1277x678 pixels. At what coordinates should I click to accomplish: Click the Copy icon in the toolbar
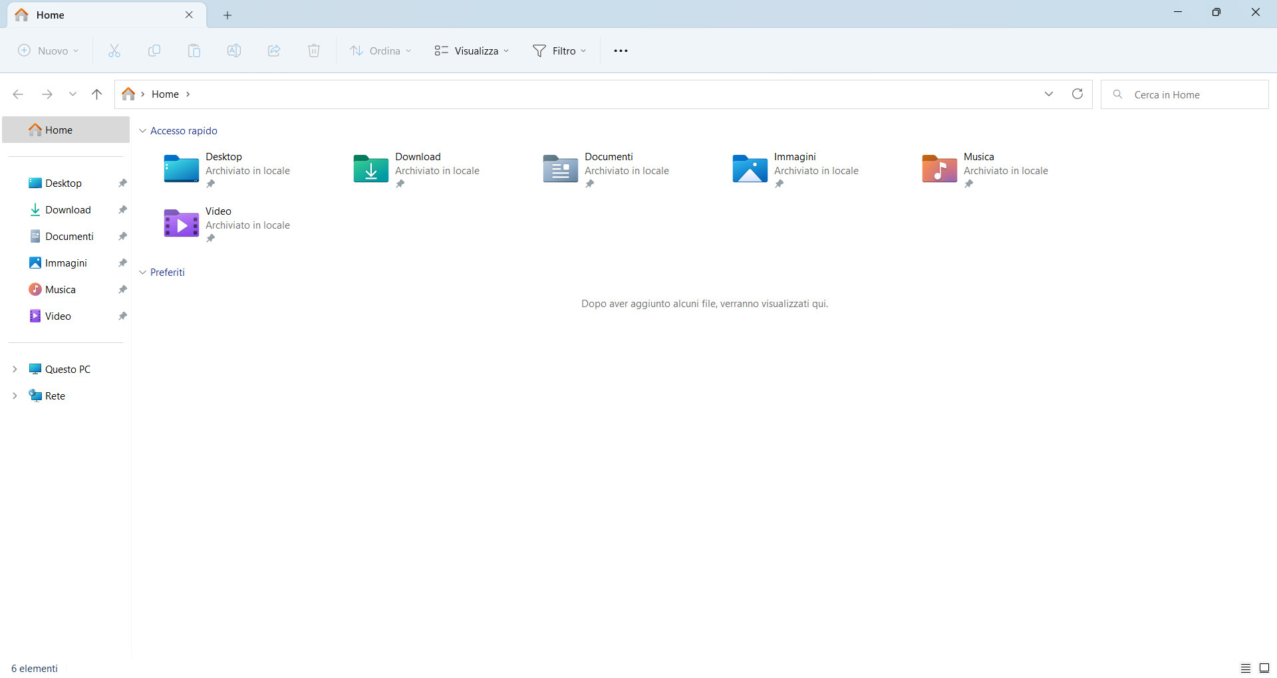point(154,51)
